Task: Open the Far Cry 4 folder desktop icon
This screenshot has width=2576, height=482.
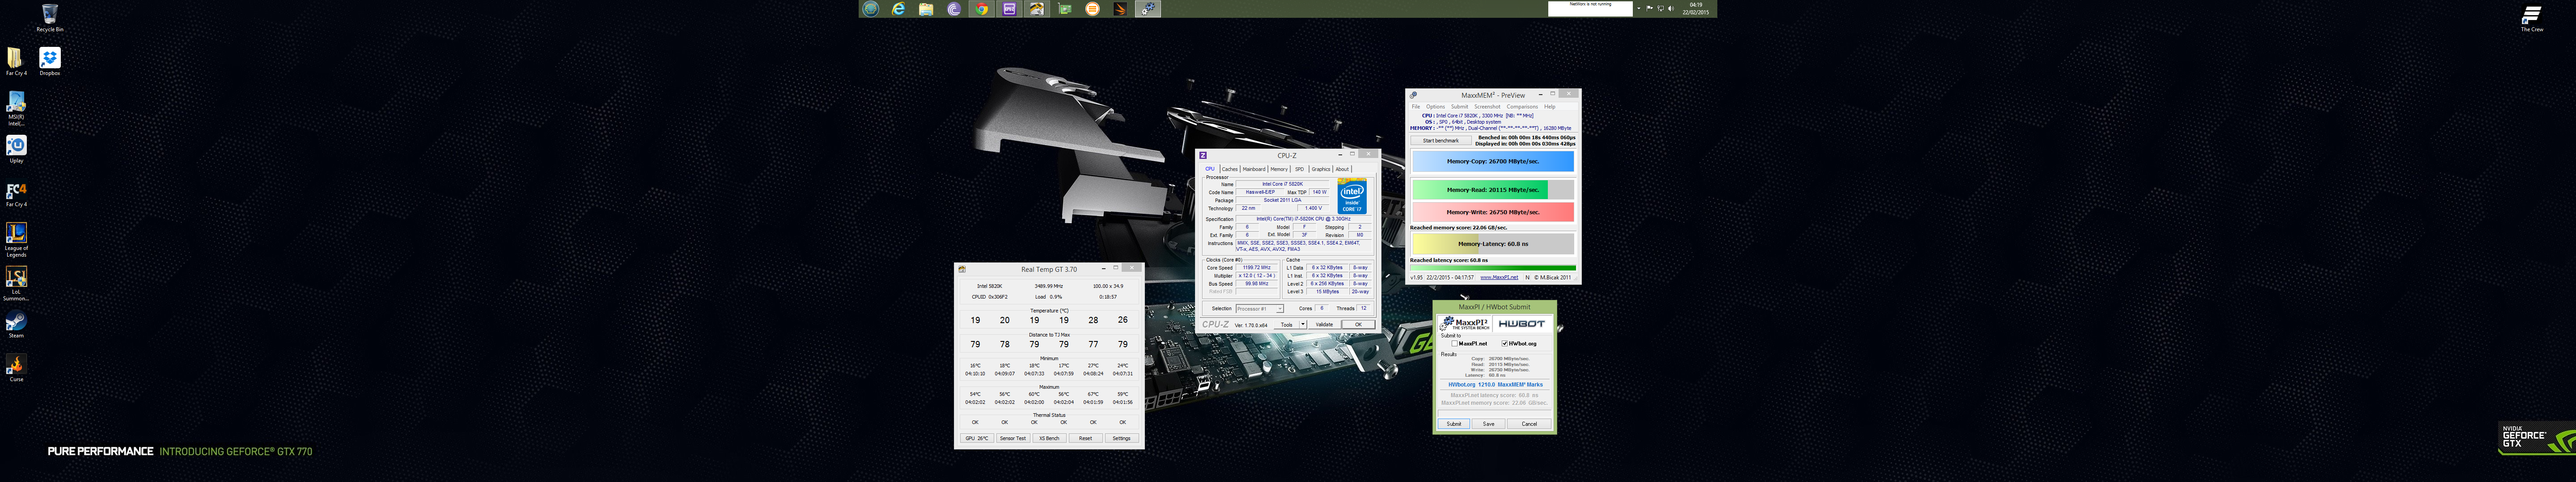Action: (16, 61)
